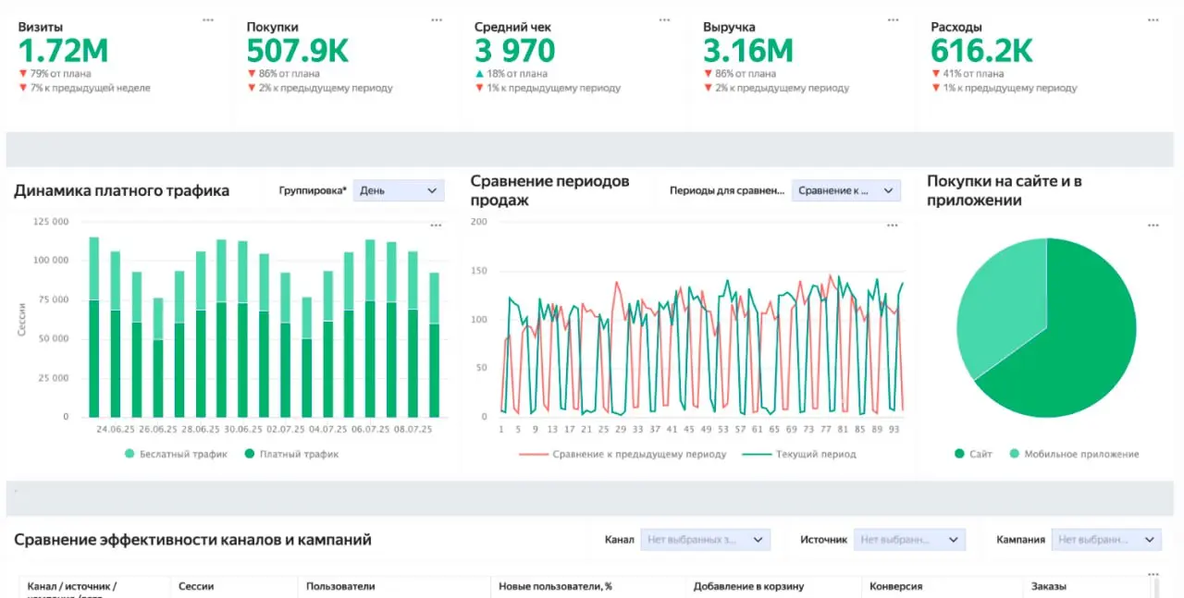Open the Периоды для сравнения dropdown
The height and width of the screenshot is (598, 1184).
pos(845,190)
